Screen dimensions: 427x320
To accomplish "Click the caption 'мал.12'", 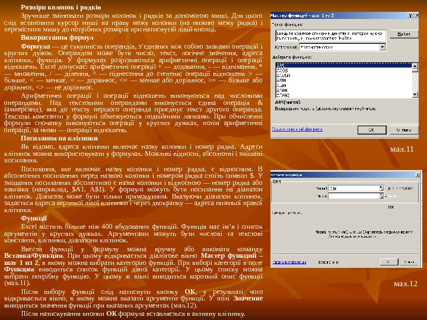I will [406, 284].
